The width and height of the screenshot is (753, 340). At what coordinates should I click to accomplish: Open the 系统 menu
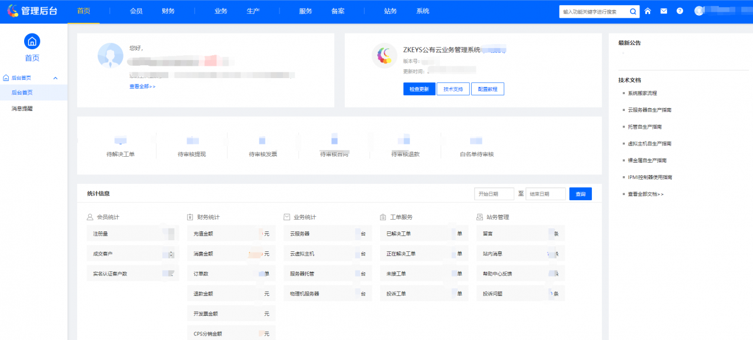[422, 10]
